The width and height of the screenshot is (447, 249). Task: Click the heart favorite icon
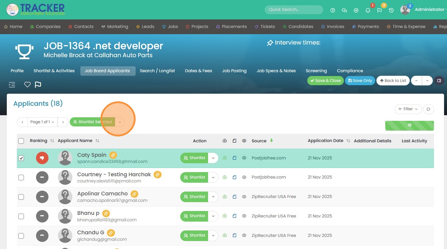point(27,85)
